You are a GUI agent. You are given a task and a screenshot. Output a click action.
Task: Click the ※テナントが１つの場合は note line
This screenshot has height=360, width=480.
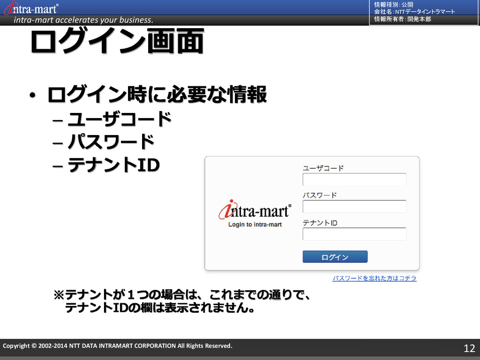[182, 294]
